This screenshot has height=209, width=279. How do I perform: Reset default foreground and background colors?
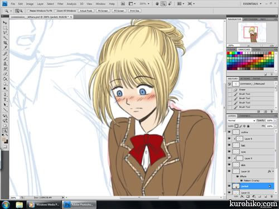click(3, 135)
